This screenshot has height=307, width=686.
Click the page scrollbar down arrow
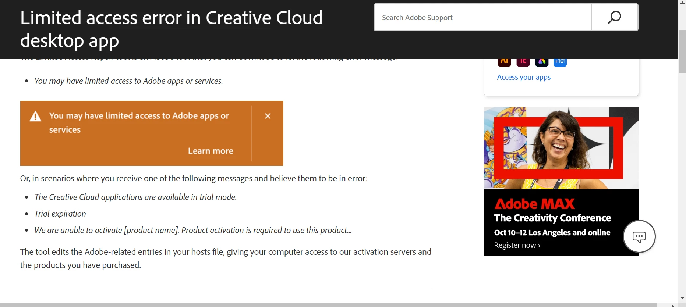tap(682, 298)
